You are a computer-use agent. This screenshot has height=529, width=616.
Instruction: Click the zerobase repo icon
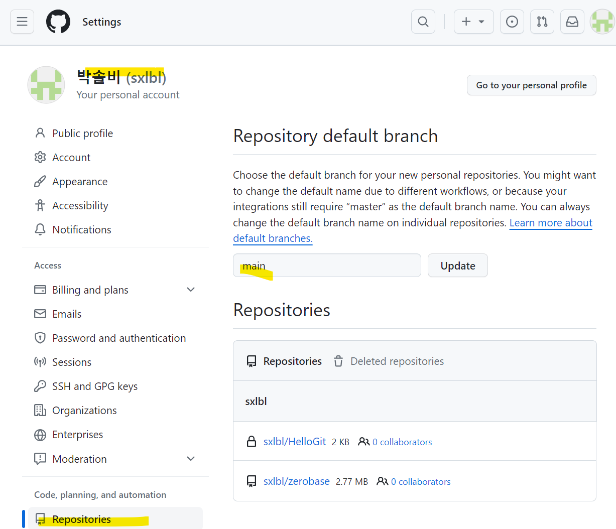tap(252, 481)
